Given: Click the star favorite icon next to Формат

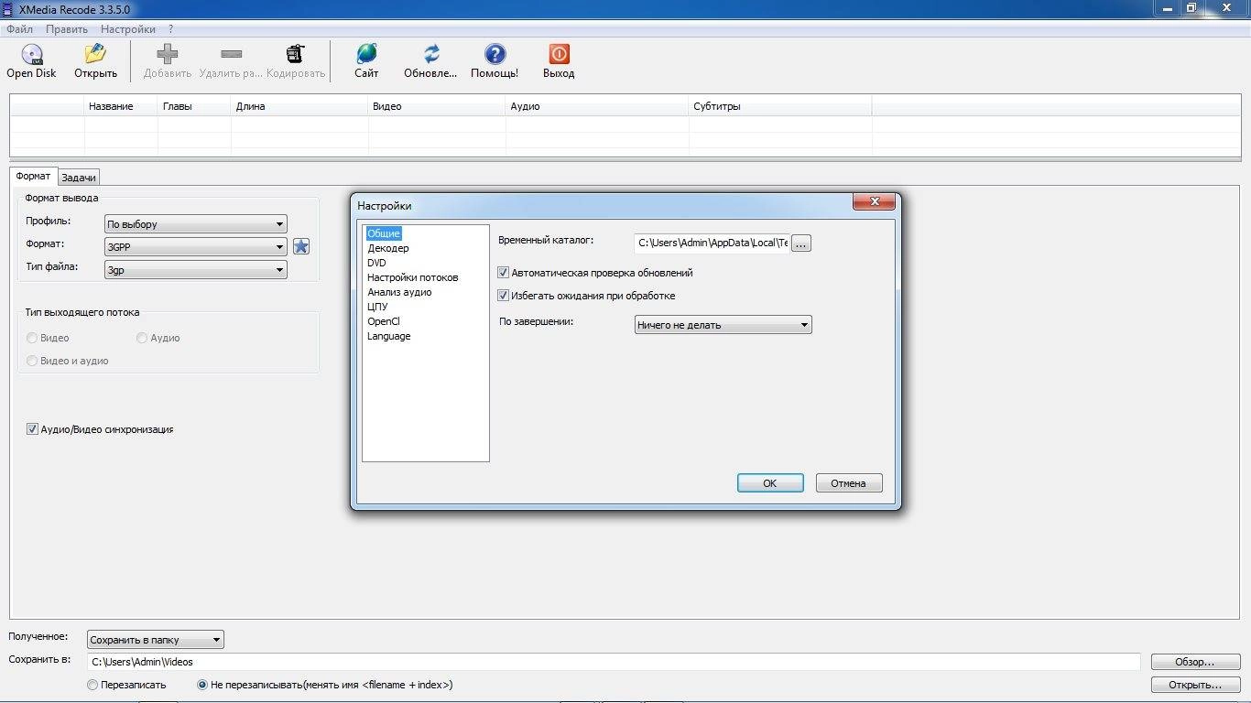Looking at the screenshot, I should click(x=301, y=246).
